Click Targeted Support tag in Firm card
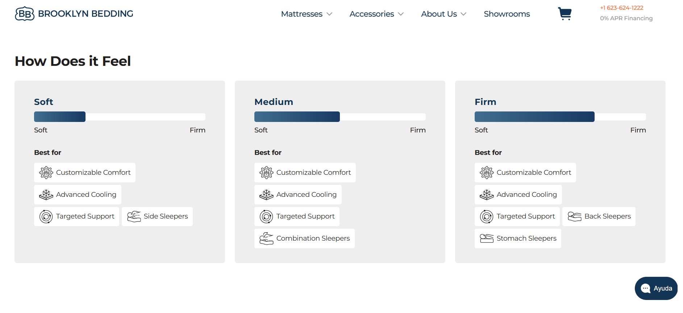Viewport: 683px width, 313px height. [517, 216]
